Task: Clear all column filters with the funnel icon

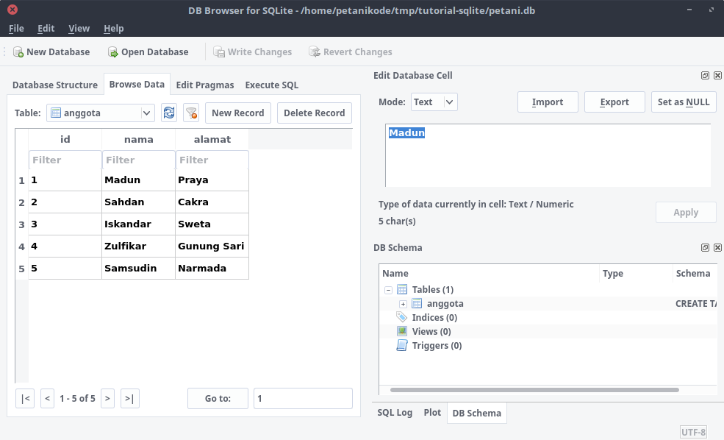Action: click(190, 112)
